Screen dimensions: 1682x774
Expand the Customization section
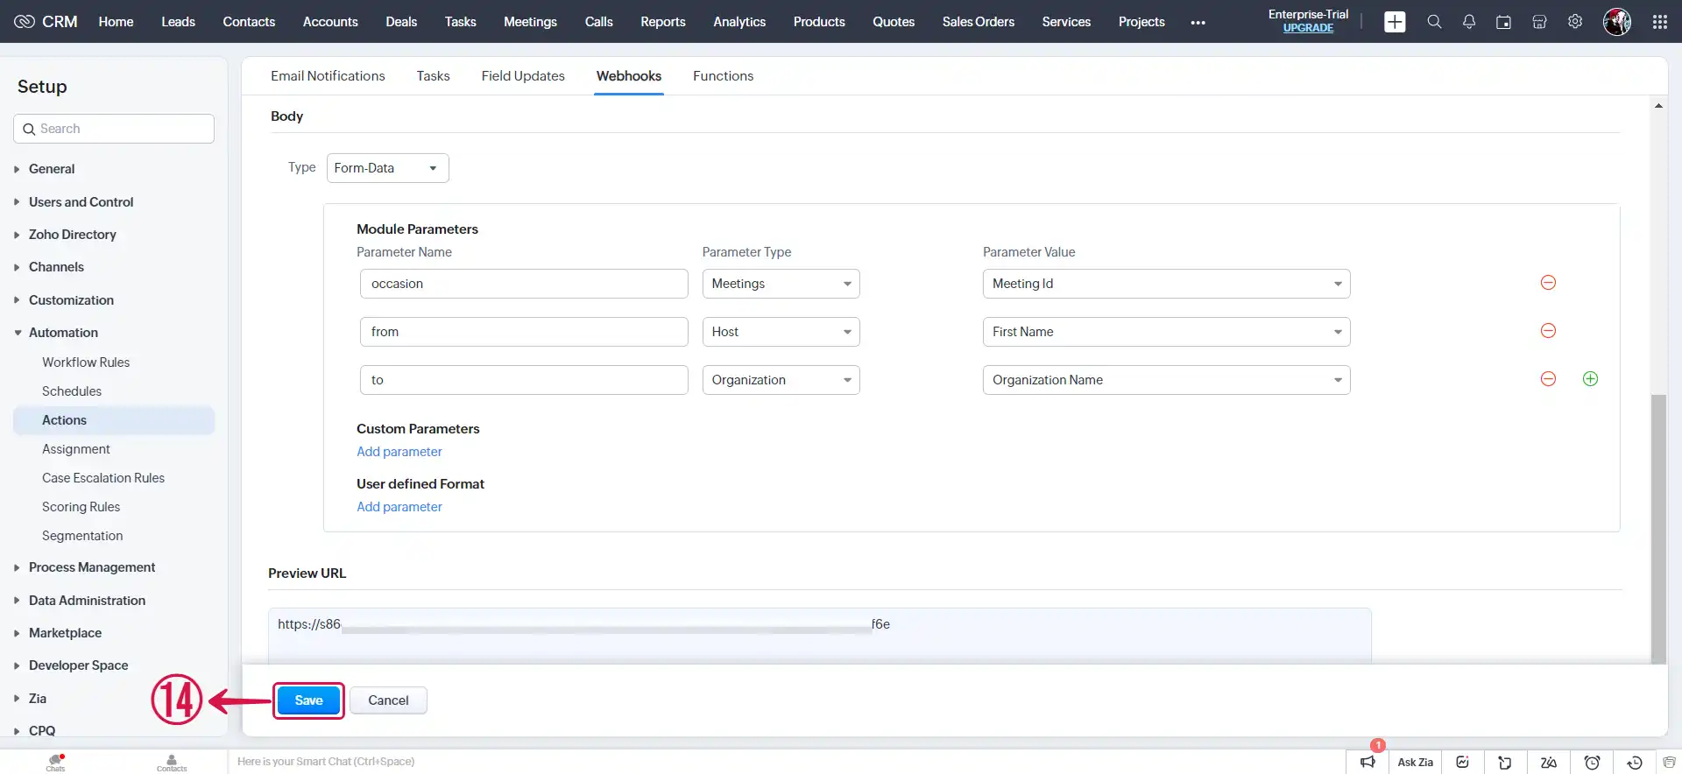point(71,300)
